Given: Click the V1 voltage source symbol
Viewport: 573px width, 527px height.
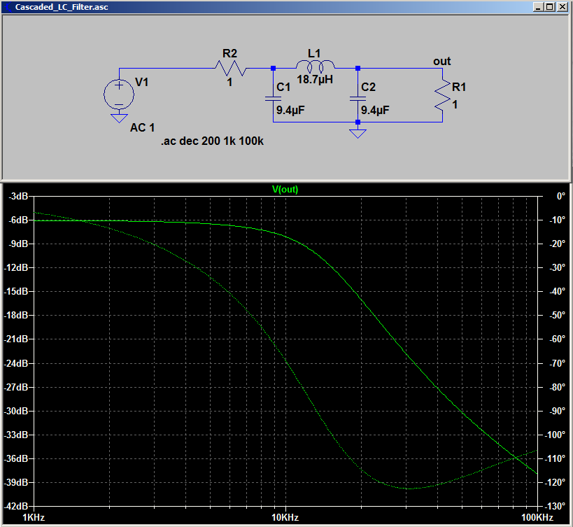Looking at the screenshot, I should 119,94.
